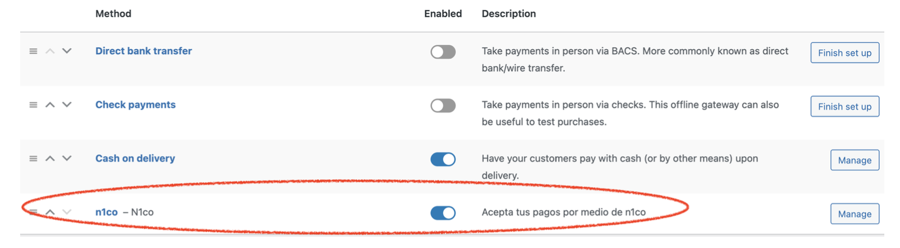Open the Direct bank transfer link
Viewport: 900px width, 248px height.
(143, 51)
